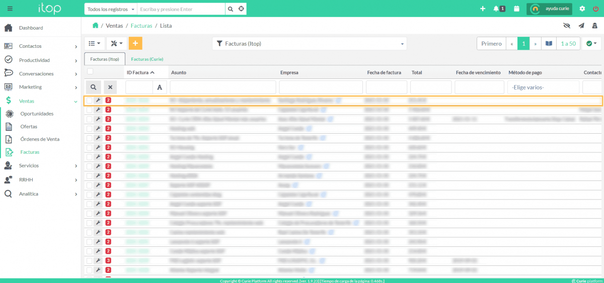Click the paper plane send icon
This screenshot has height=283, width=604.
(x=581, y=26)
